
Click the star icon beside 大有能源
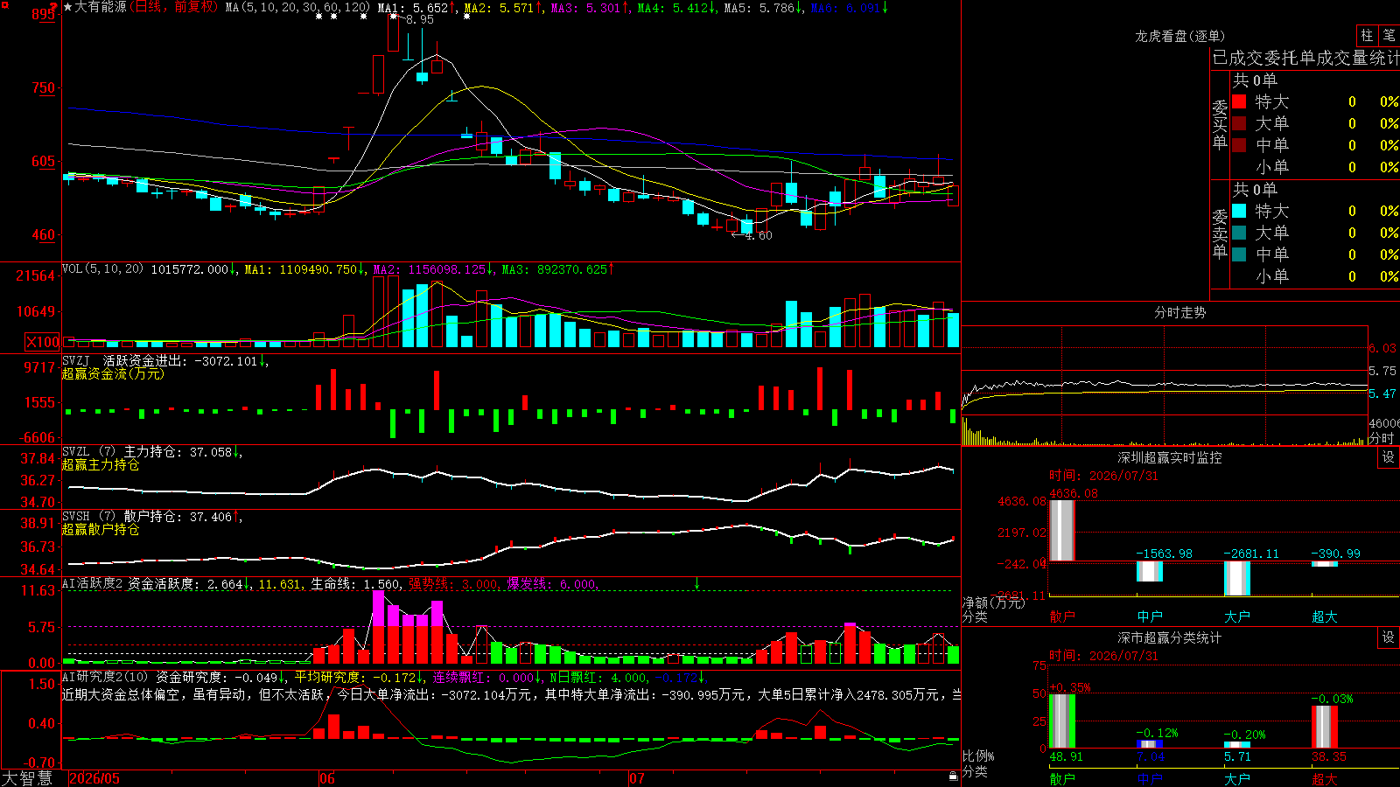[68, 7]
